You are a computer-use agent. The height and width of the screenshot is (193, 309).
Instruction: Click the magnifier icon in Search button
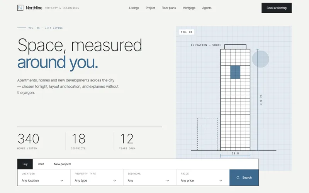coord(238,178)
